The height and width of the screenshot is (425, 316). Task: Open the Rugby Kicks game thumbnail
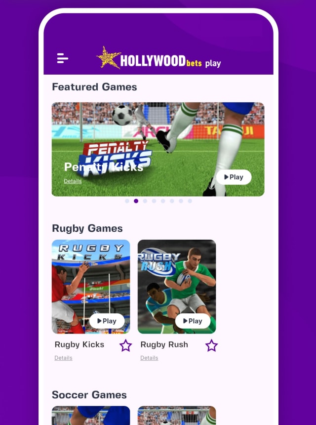(91, 287)
